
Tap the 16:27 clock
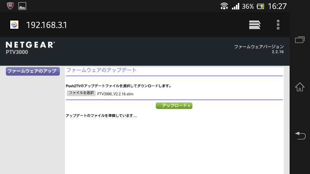click(x=277, y=6)
